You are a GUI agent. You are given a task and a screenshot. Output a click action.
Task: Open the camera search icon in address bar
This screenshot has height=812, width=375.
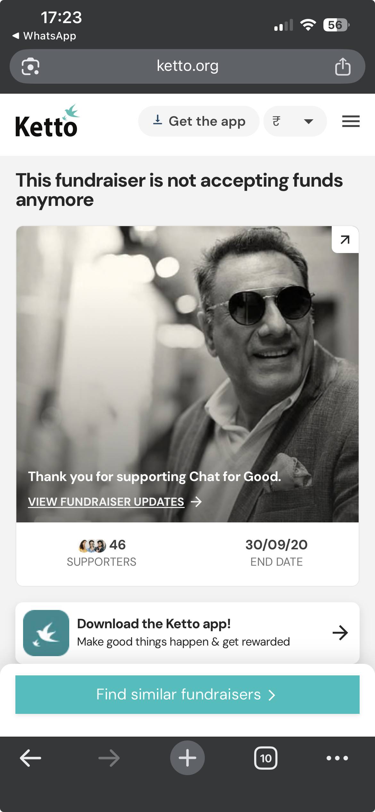point(30,66)
